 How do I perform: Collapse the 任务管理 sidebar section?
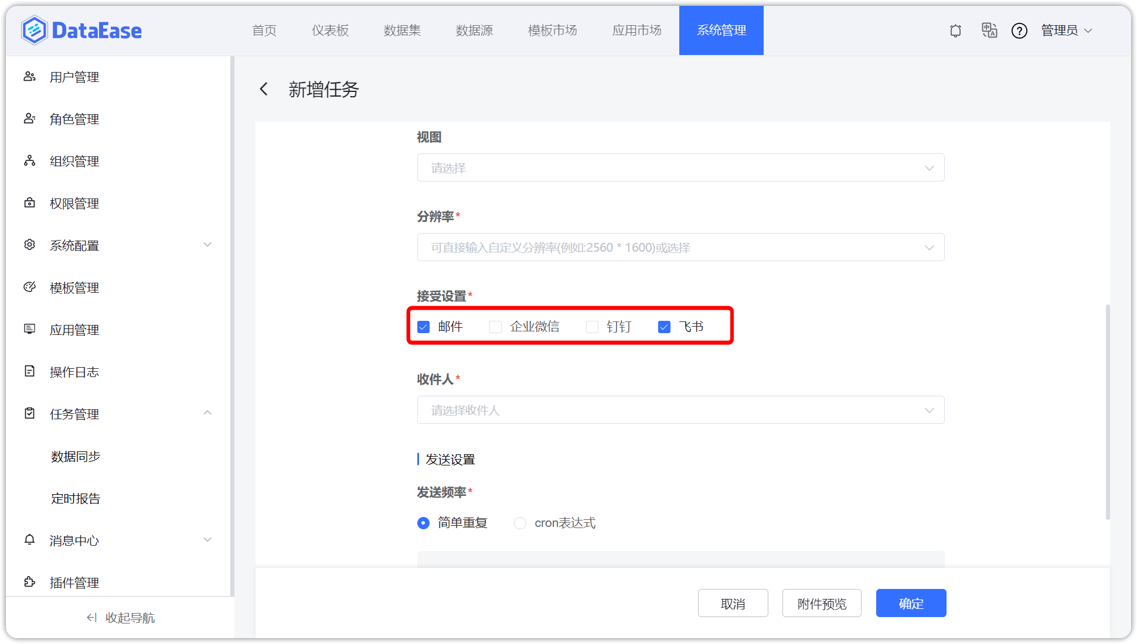[207, 413]
